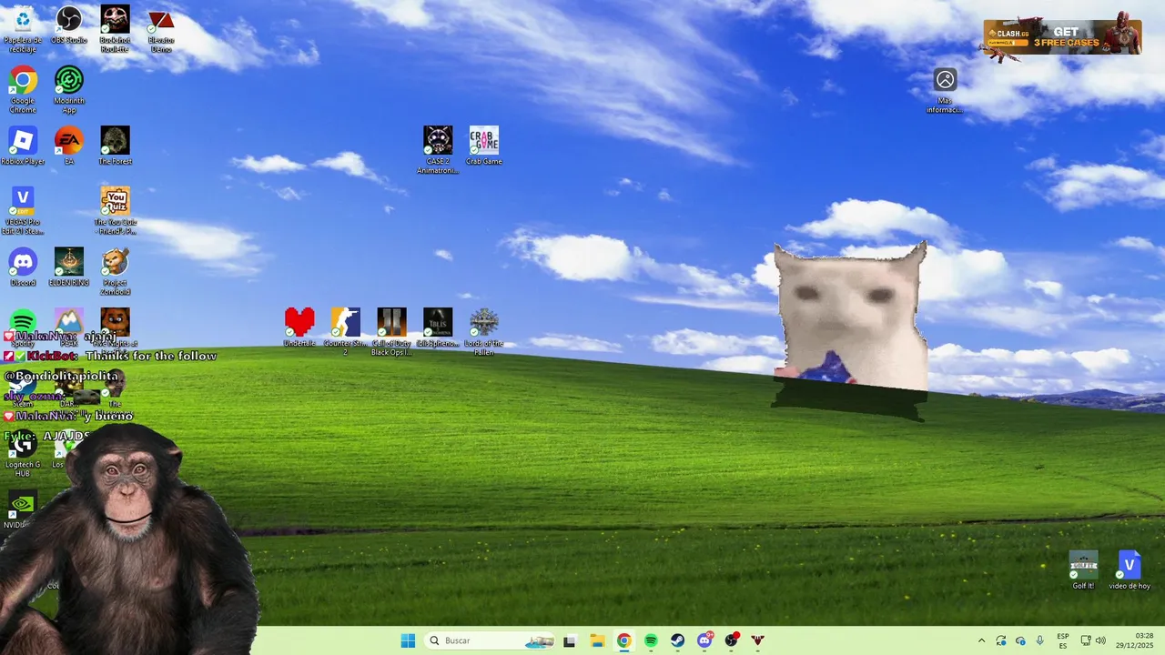Select the ELDEN RING desktop icon
The height and width of the screenshot is (655, 1165).
click(69, 267)
